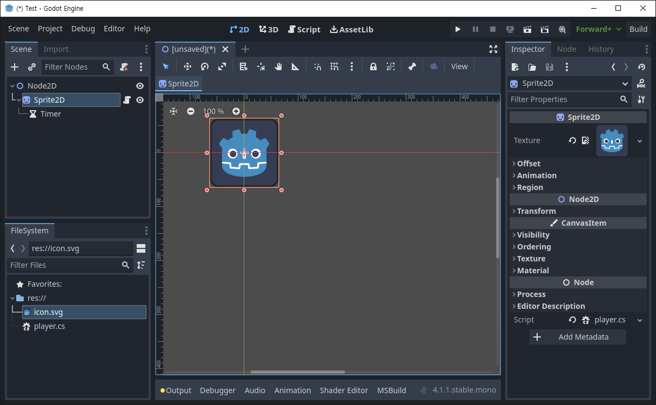
Task: Activate the list select tool
Action: tap(244, 66)
